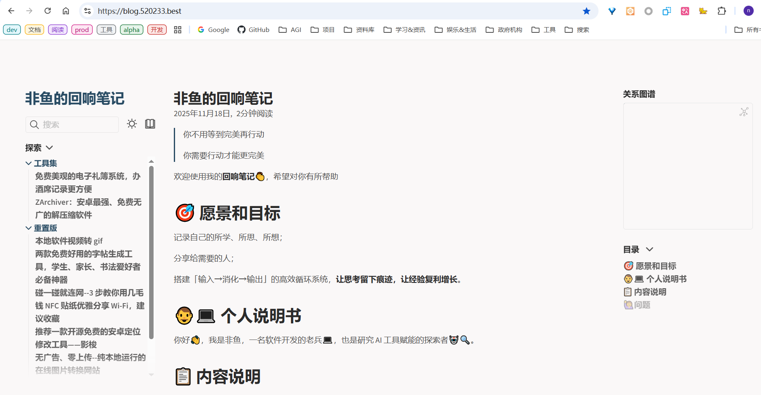Click the browser reload icon
This screenshot has width=761, height=395.
(48, 11)
